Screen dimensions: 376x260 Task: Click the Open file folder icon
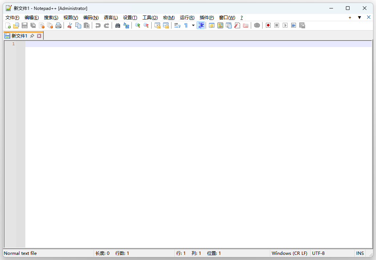pos(16,25)
